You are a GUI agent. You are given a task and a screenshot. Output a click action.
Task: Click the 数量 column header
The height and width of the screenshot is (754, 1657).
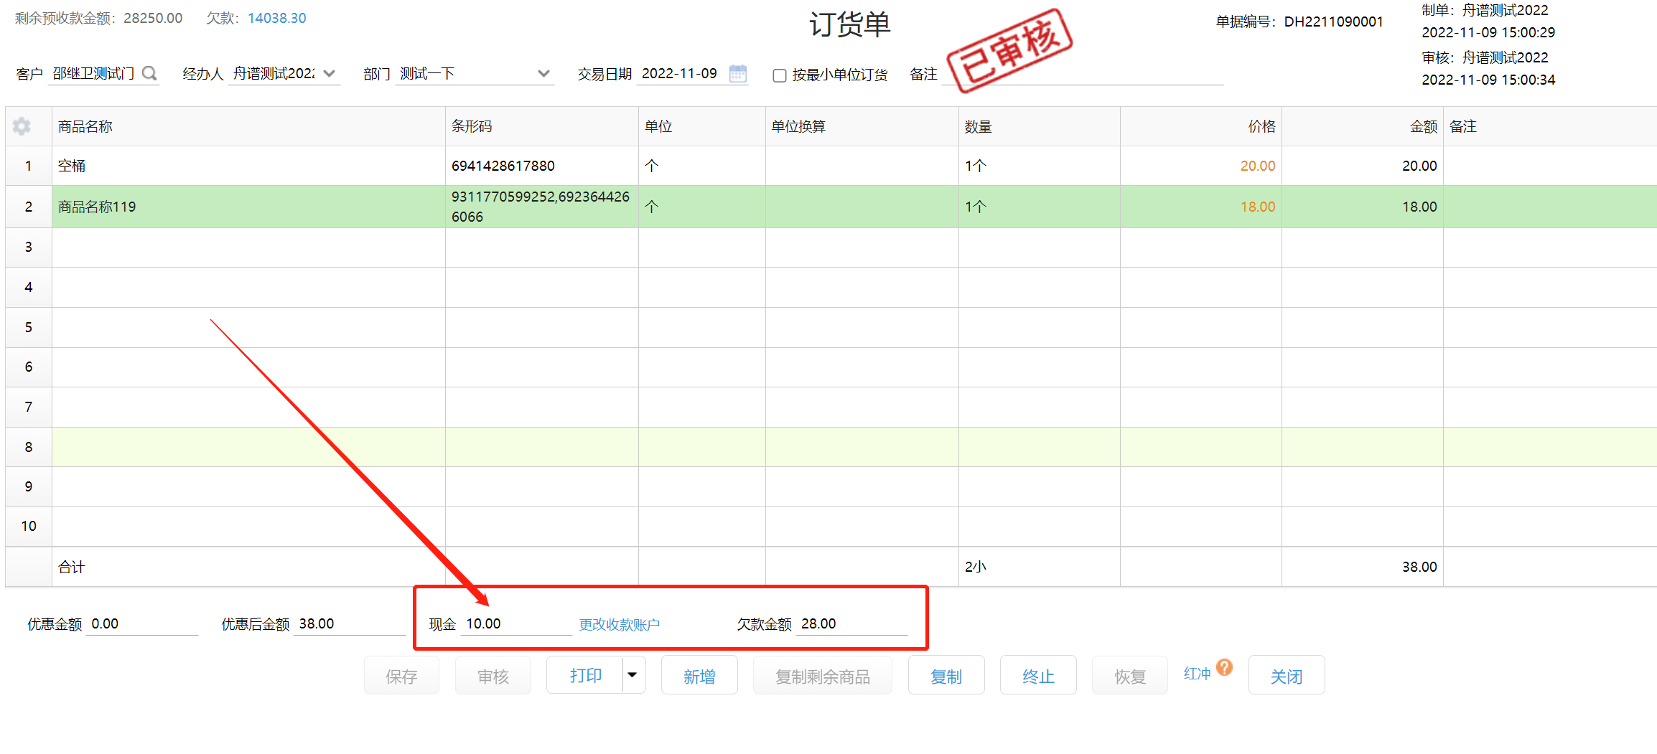tap(1040, 126)
